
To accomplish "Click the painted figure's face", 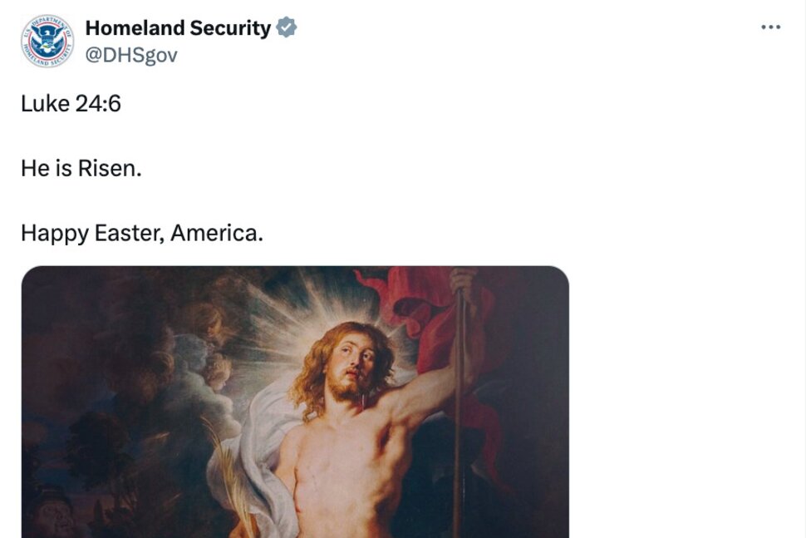I will [353, 362].
